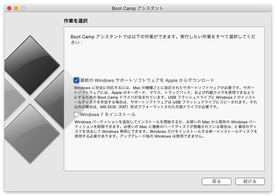The width and height of the screenshot is (276, 196).
Task: Close the Boot Camp assistant window
Action: 9,8
